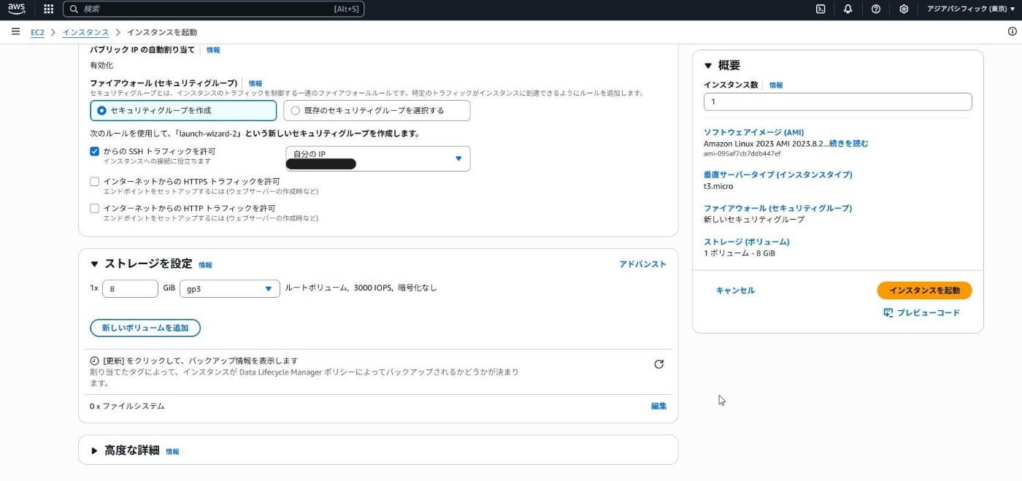
Task: Focus the instance count input field
Action: pos(837,102)
